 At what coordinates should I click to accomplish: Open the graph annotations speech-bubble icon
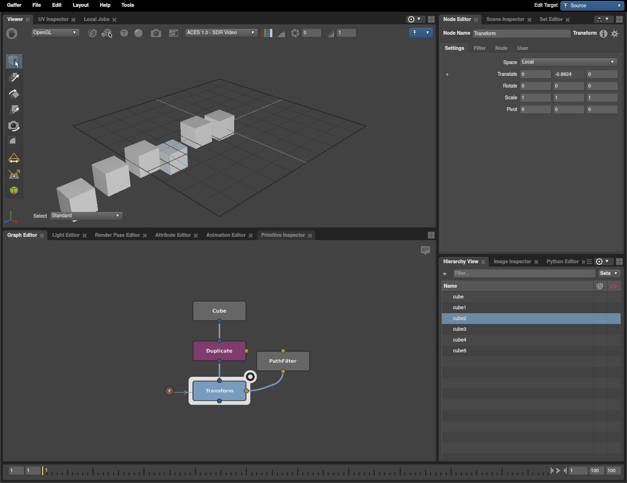coord(425,250)
